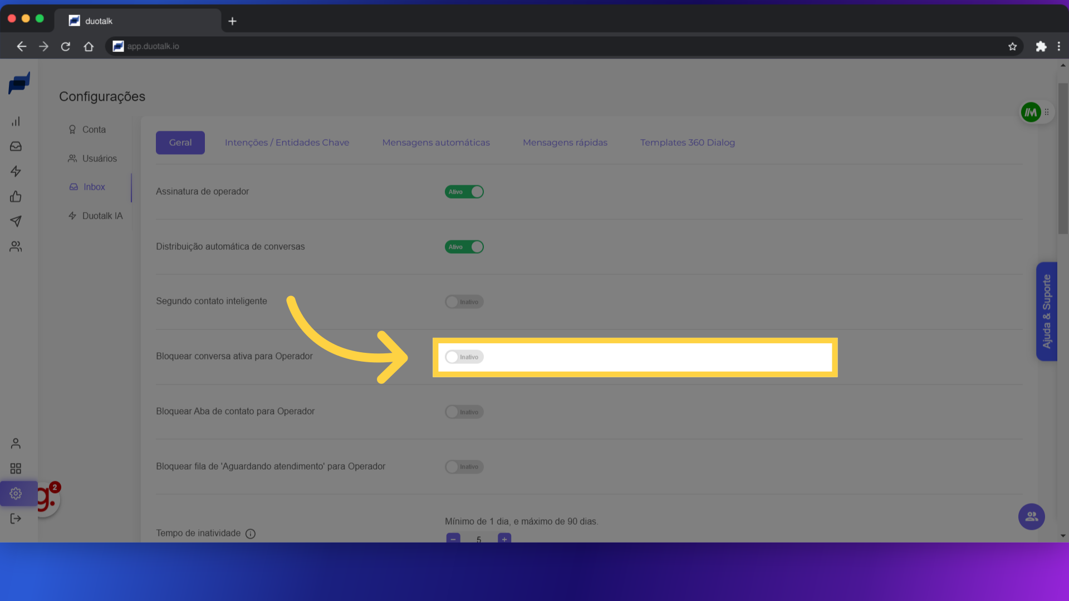Image resolution: width=1069 pixels, height=601 pixels.
Task: Open the apps grid sidebar icon
Action: point(16,469)
